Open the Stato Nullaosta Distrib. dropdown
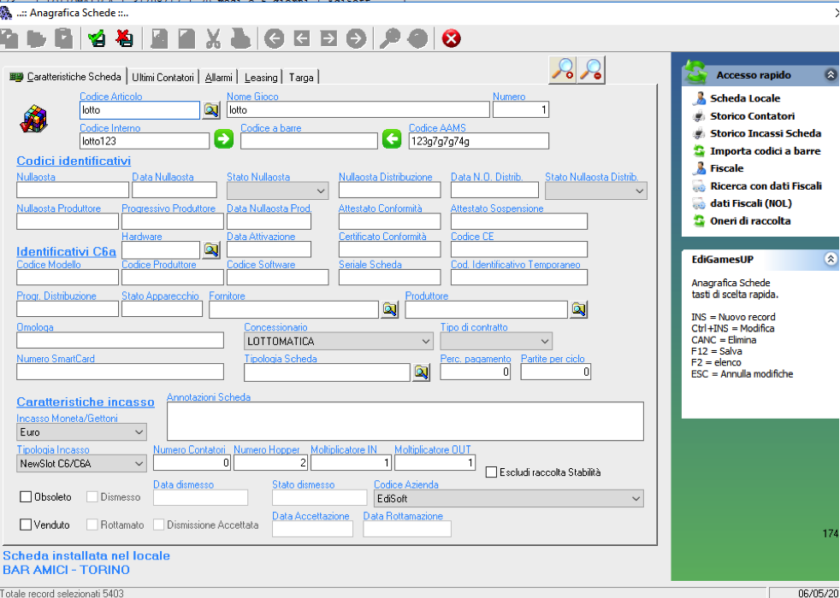This screenshot has height=598, width=840. pyautogui.click(x=595, y=191)
